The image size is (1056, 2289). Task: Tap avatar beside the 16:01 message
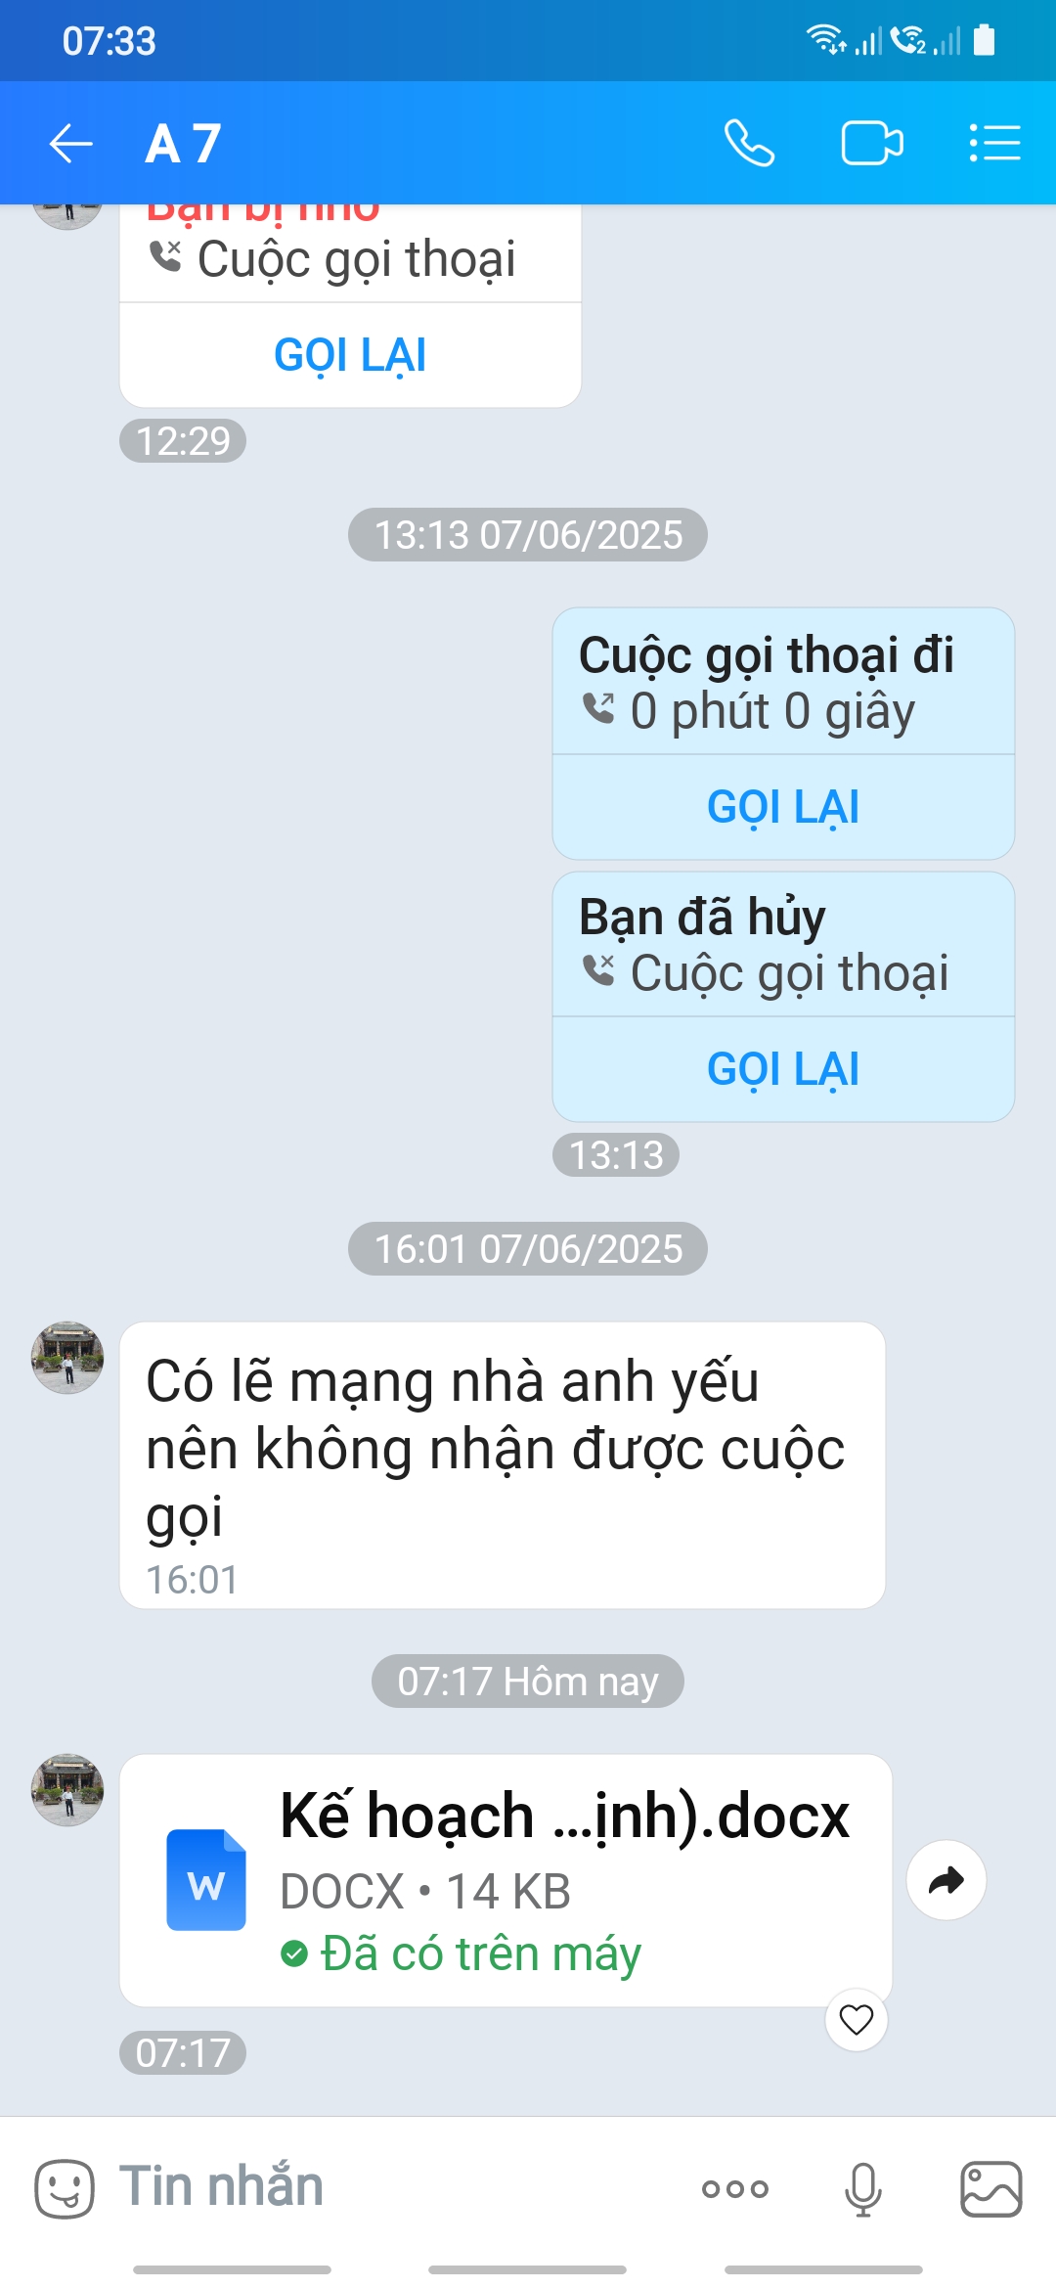point(67,1357)
